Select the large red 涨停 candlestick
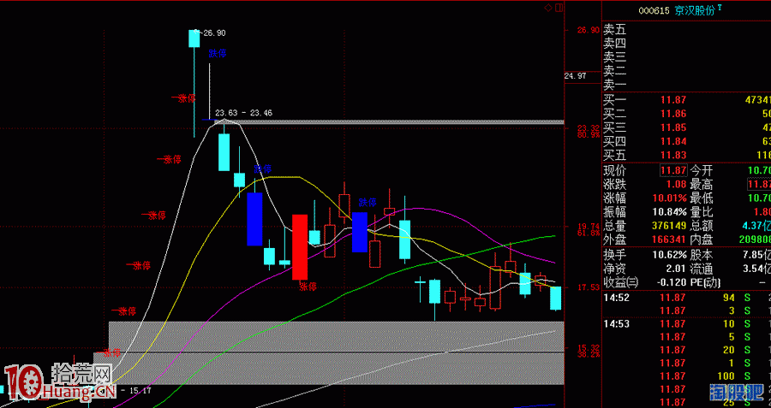Screen dimensions: 771x408 [300, 247]
